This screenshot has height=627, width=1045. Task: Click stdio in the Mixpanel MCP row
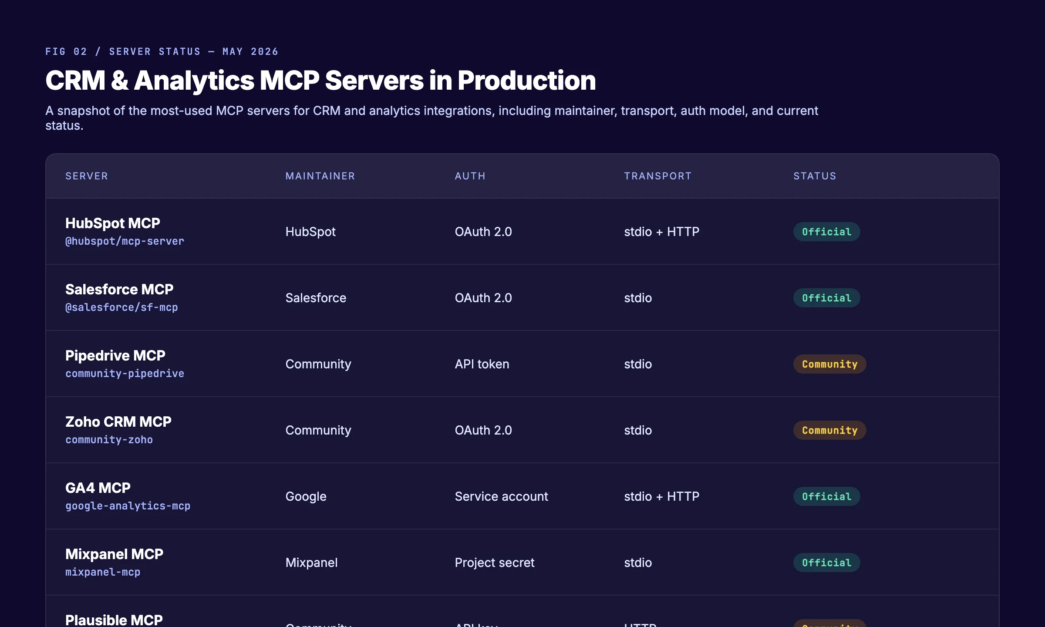coord(638,563)
